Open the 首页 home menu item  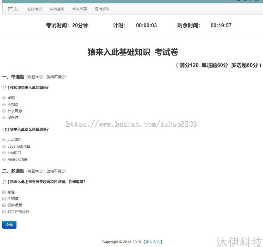pos(13,9)
